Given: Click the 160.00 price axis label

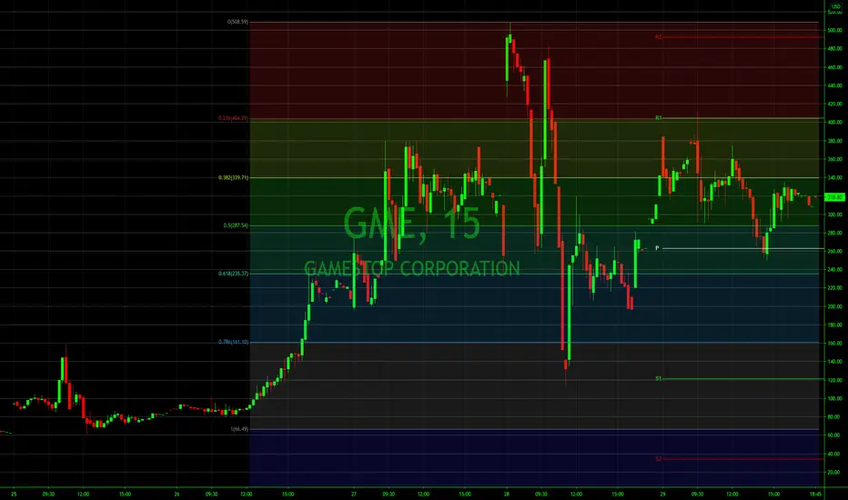Looking at the screenshot, I should pyautogui.click(x=834, y=344).
